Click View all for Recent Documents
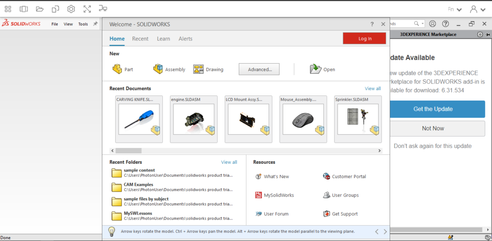 373,89
